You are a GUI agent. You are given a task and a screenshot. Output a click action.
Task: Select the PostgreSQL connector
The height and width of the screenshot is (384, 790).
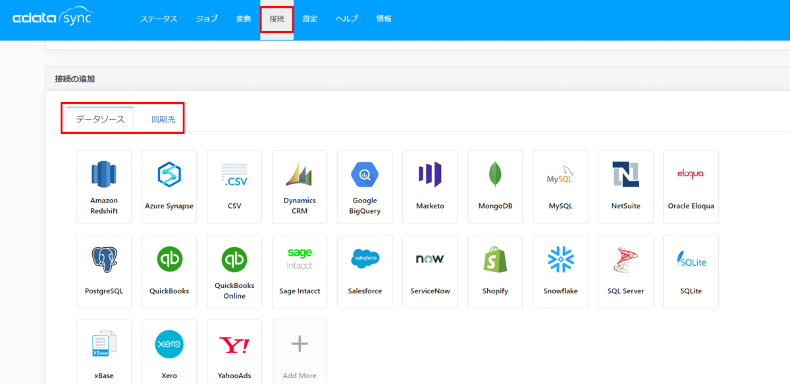(x=103, y=271)
